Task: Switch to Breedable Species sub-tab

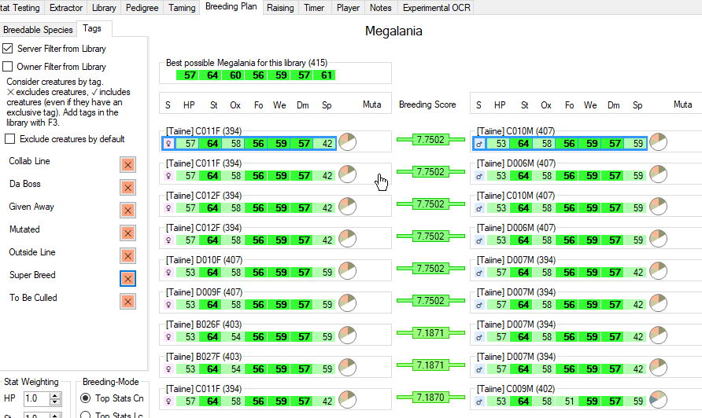Action: click(38, 30)
